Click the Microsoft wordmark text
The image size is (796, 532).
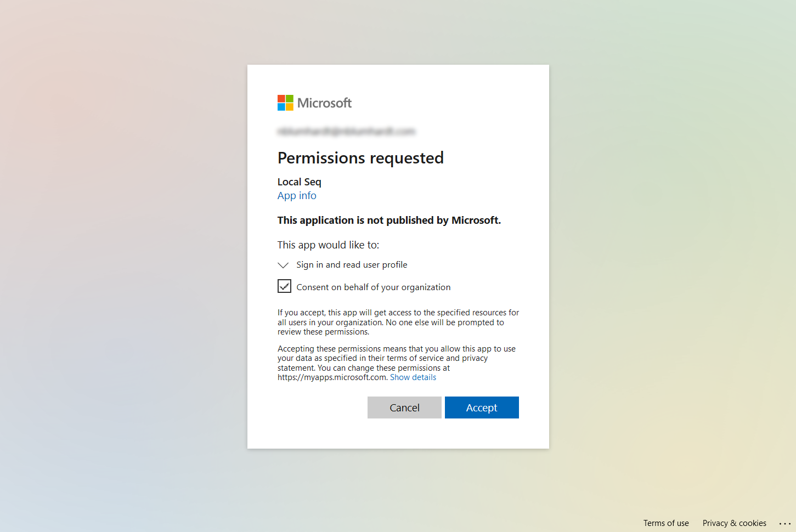click(324, 103)
